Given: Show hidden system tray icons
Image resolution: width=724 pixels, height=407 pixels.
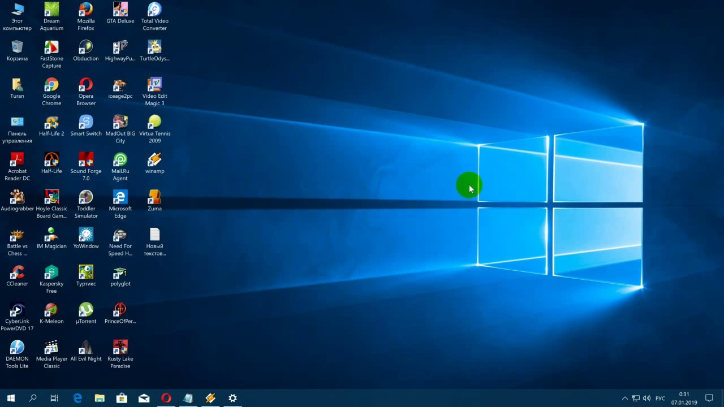Looking at the screenshot, I should (x=624, y=398).
